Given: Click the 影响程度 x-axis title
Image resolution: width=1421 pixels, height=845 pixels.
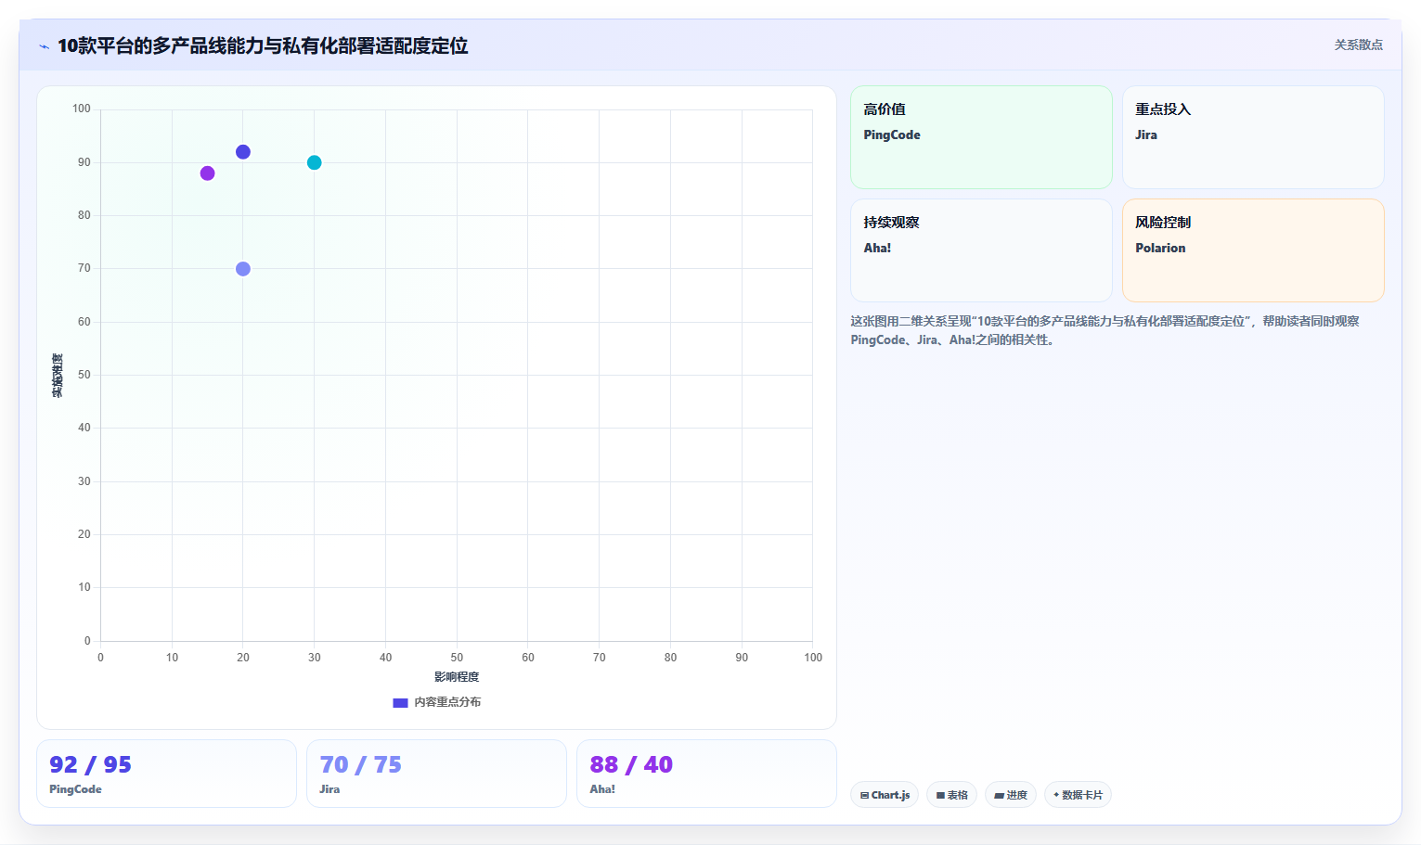Looking at the screenshot, I should coord(457,677).
